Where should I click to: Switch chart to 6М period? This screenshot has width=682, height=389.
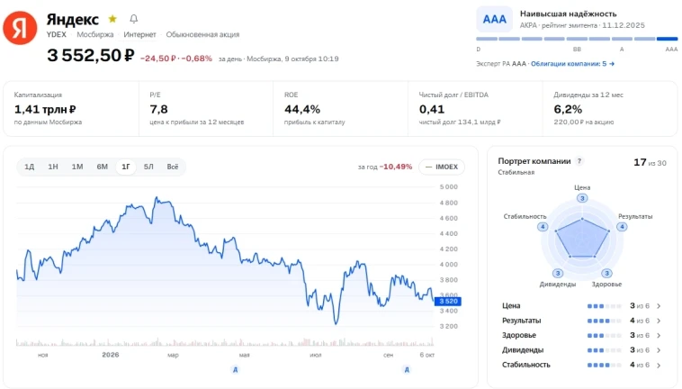click(103, 167)
